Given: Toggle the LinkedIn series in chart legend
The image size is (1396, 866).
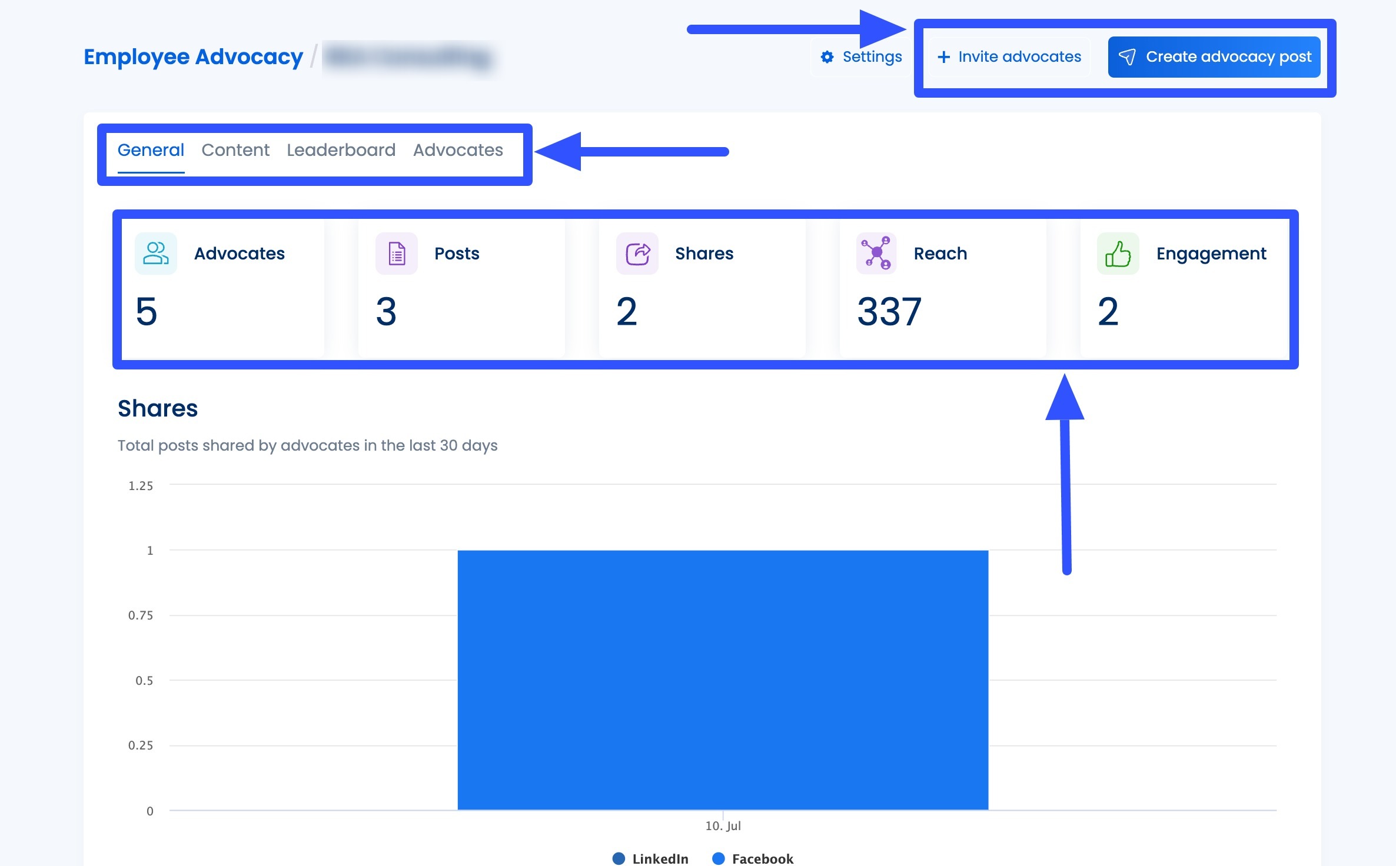Looking at the screenshot, I should click(x=650, y=858).
